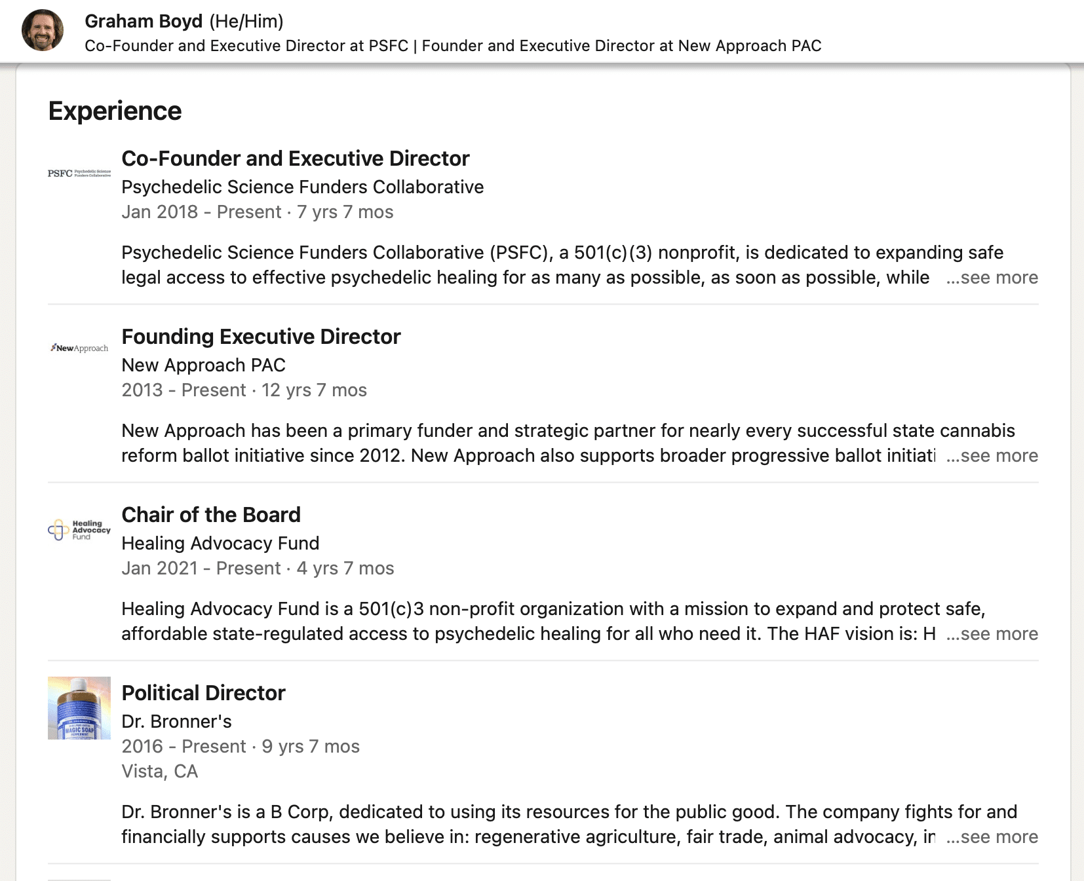Image resolution: width=1084 pixels, height=881 pixels.
Task: Open the Chair of the Board position
Action: point(211,515)
